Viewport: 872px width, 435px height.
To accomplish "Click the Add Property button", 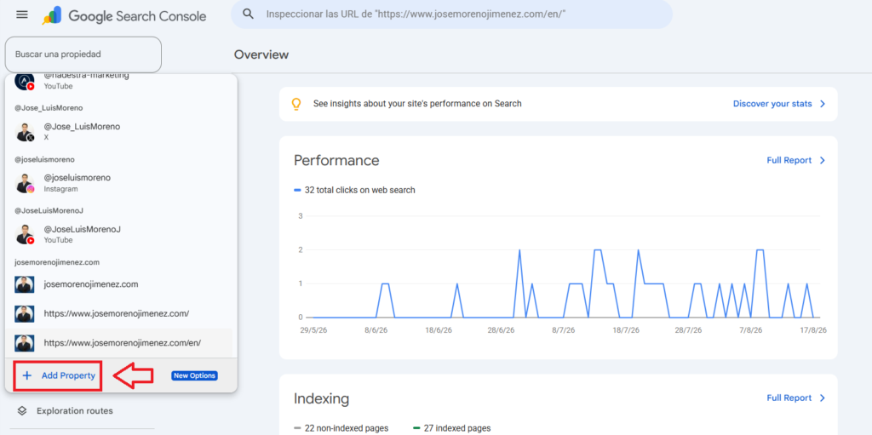I will [58, 375].
